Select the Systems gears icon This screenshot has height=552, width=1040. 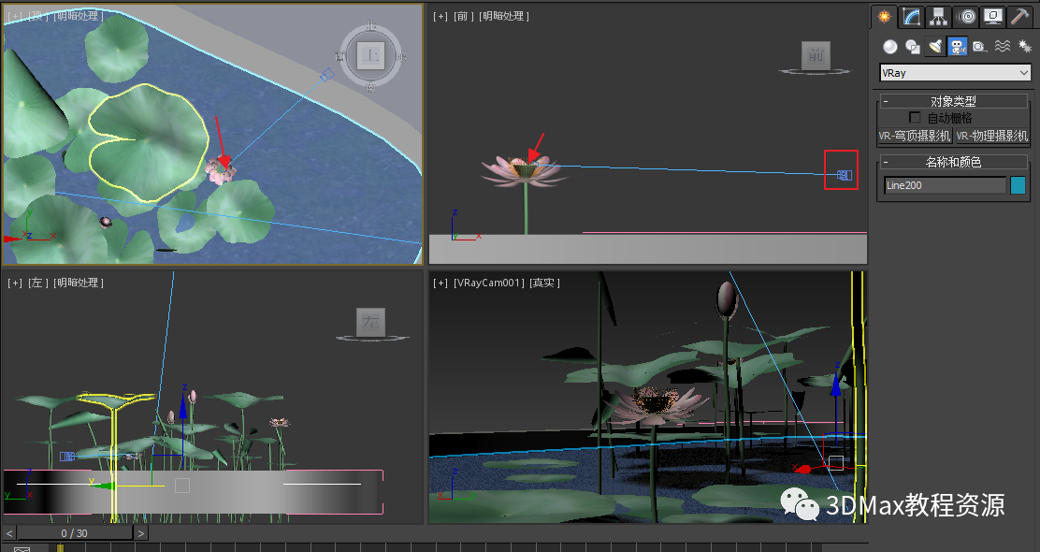click(x=1025, y=47)
